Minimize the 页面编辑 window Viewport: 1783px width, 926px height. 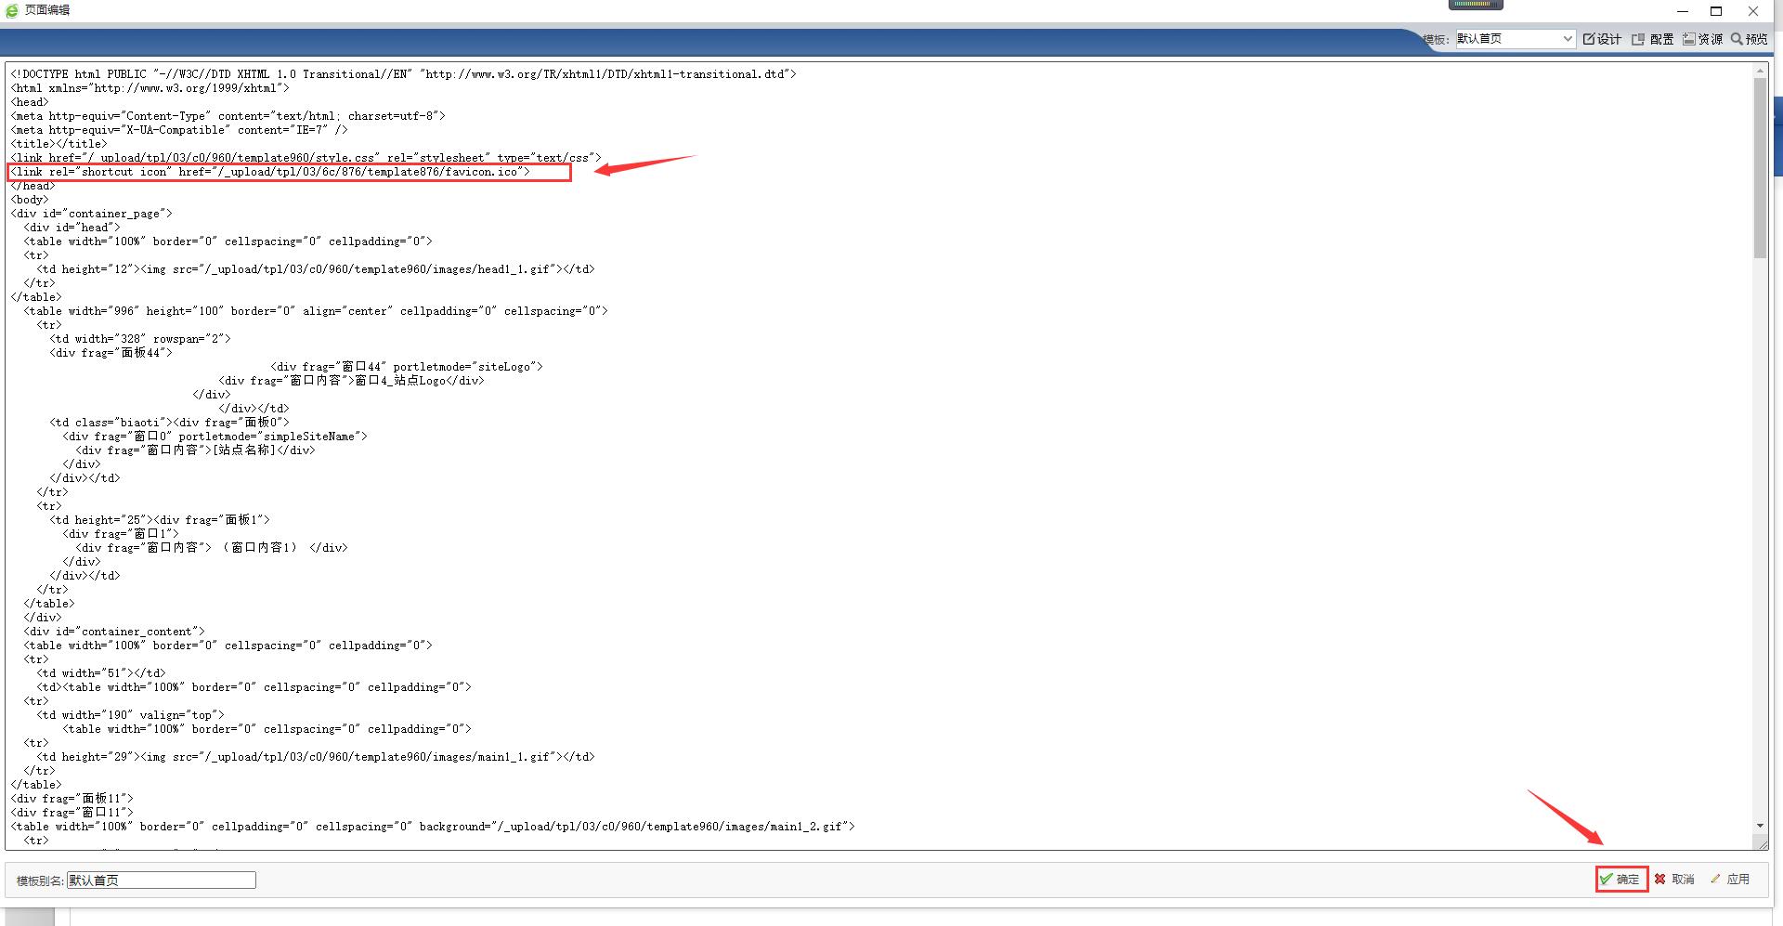click(1683, 11)
